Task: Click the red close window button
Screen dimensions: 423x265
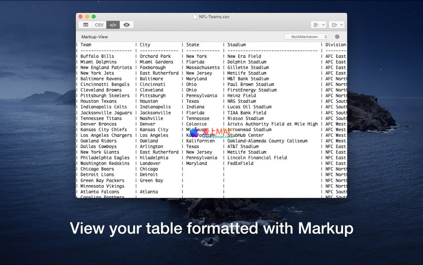Action: click(x=80, y=16)
